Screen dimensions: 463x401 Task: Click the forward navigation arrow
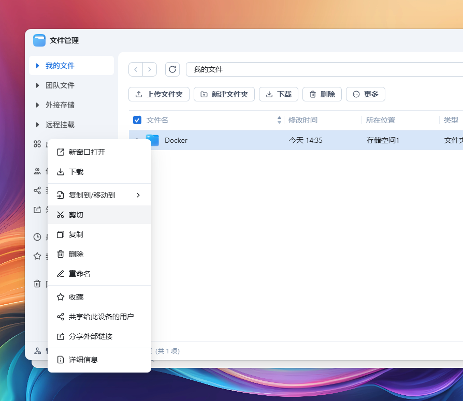[x=150, y=69]
